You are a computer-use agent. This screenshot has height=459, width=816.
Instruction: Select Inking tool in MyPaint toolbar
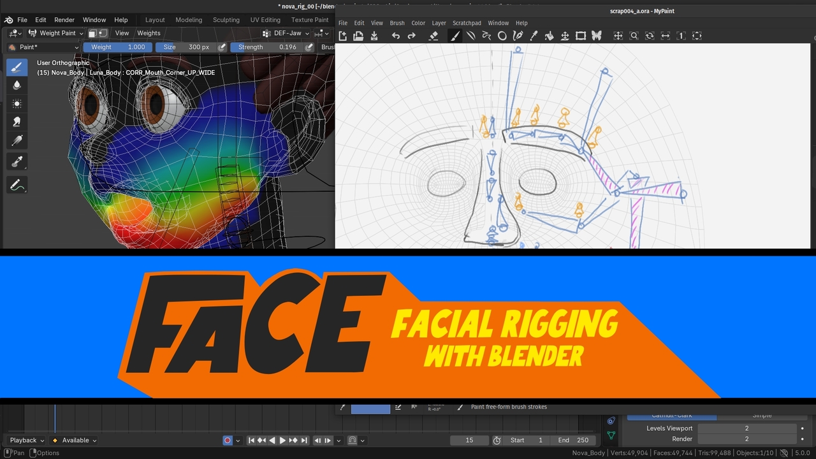point(518,36)
